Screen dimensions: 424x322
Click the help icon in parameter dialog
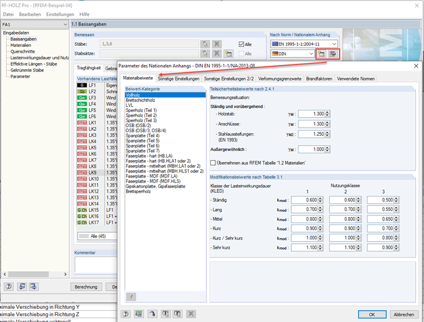coord(125,315)
